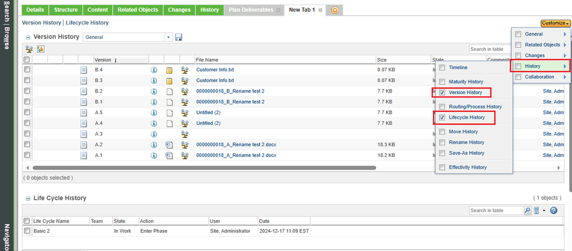Enable Rename History checkbox
The height and width of the screenshot is (251, 572).
442,143
